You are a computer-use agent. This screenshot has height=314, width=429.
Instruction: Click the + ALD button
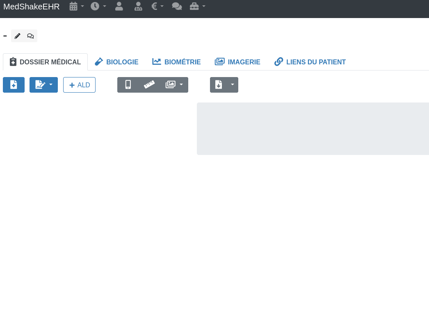79,85
